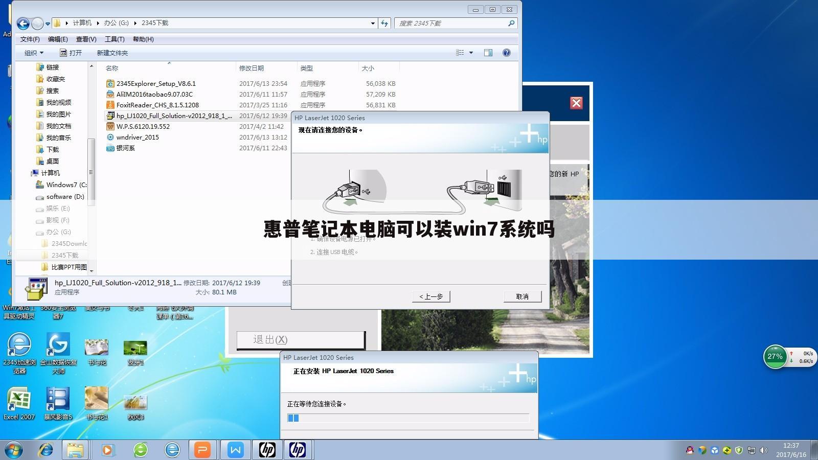Click the HP installation progress bar
Image resolution: width=818 pixels, height=460 pixels.
pyautogui.click(x=408, y=418)
